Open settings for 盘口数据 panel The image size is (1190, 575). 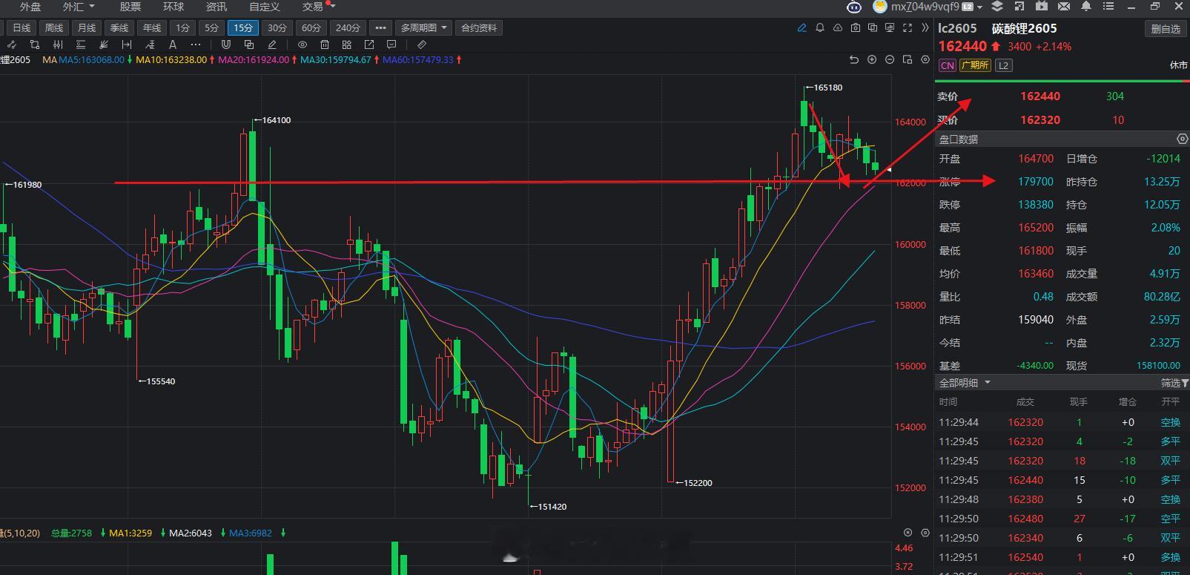pos(1183,139)
